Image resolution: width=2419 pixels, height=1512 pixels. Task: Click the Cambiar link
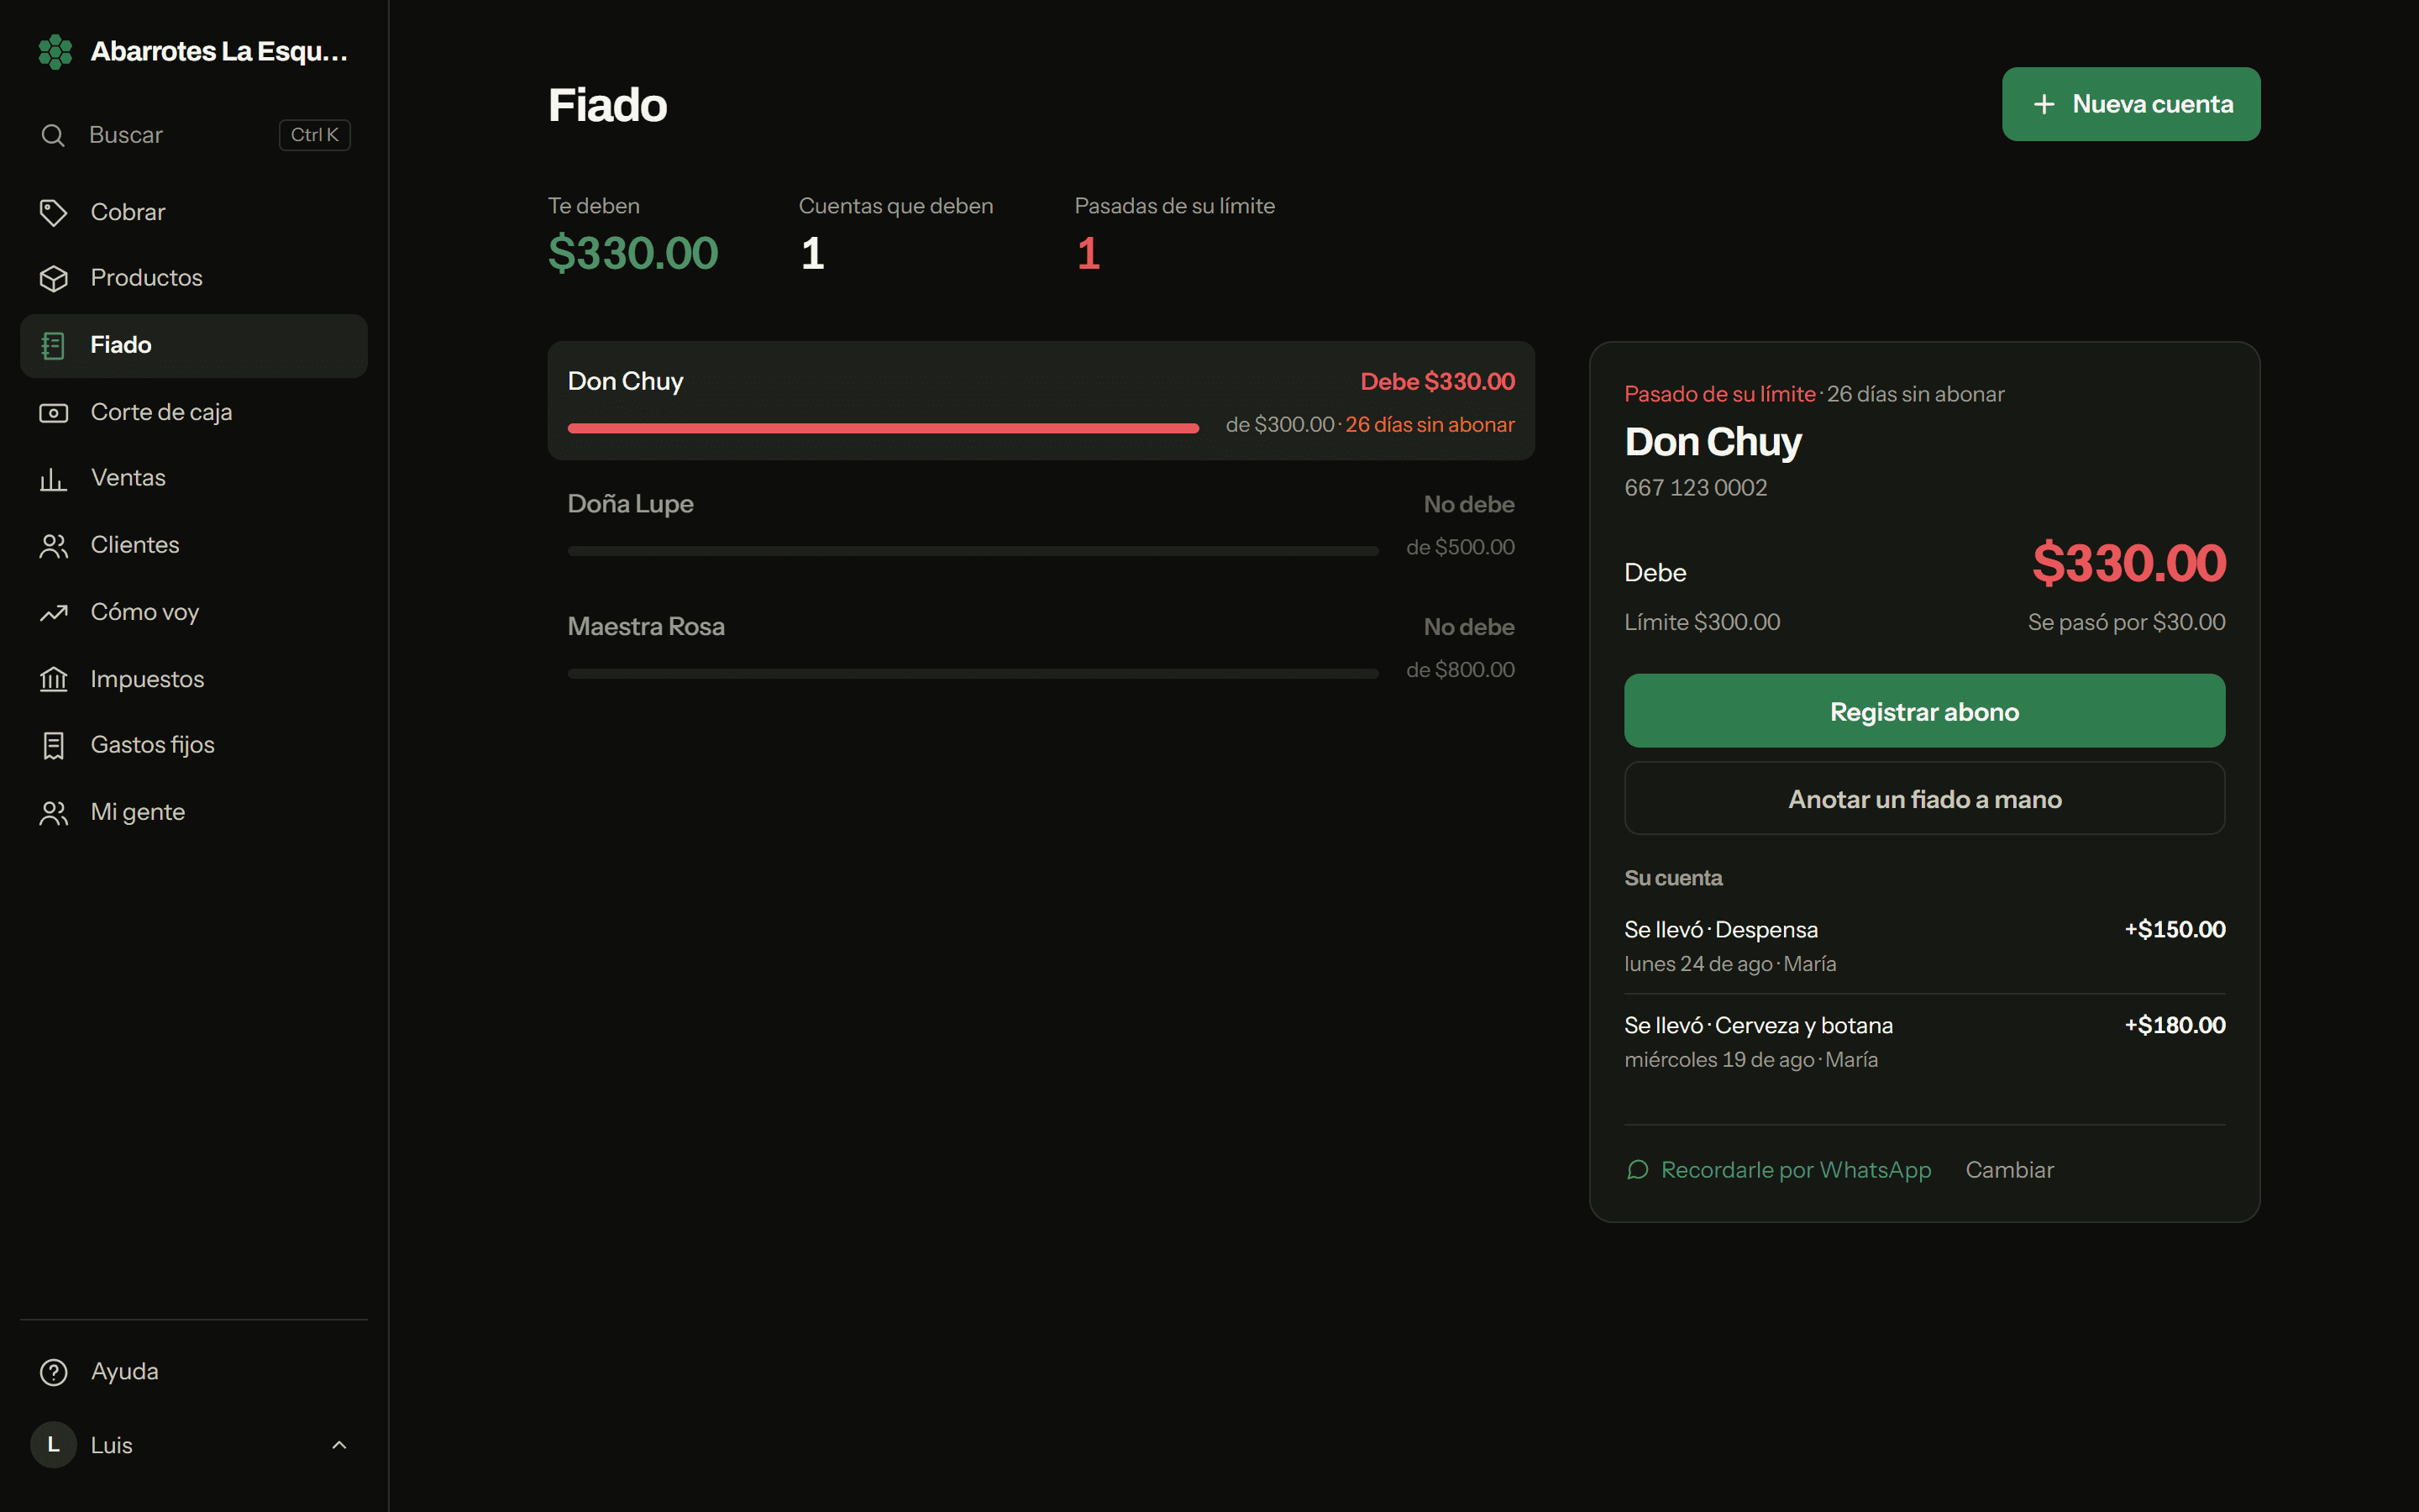coord(2009,1169)
